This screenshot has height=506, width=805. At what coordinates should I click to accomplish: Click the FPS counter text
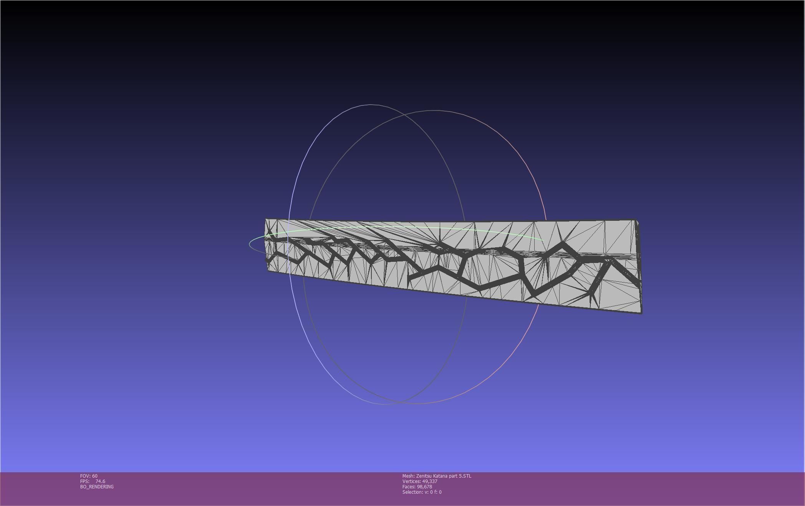pyautogui.click(x=93, y=481)
